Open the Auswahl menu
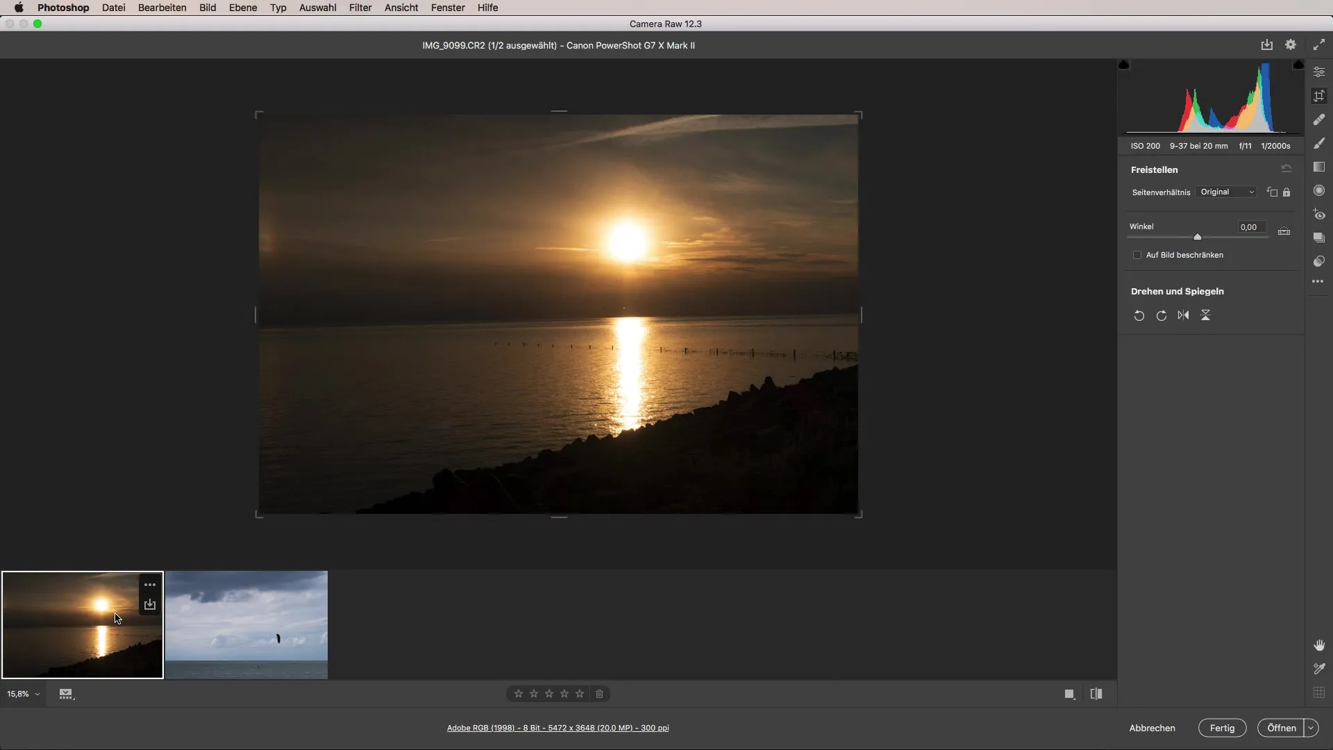 317,8
